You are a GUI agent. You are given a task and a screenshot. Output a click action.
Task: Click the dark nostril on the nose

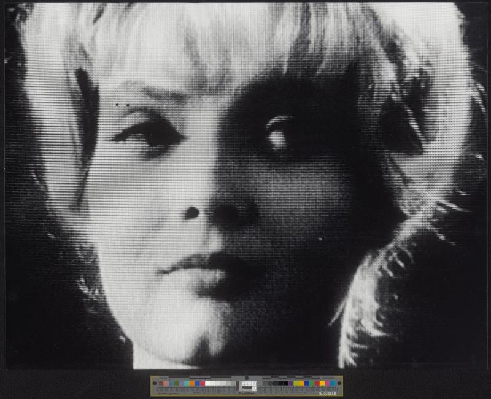(x=192, y=212)
